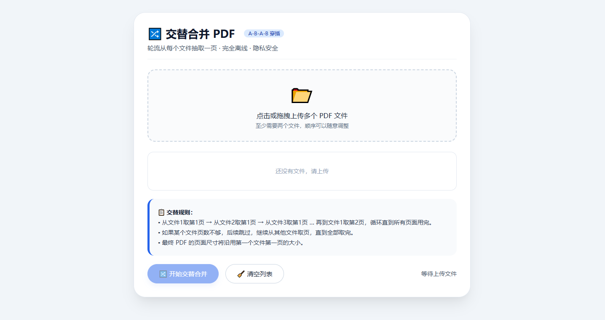Viewport: 605px width, 320px height.
Task: Clear the file list with 清空列表
Action: pos(254,274)
